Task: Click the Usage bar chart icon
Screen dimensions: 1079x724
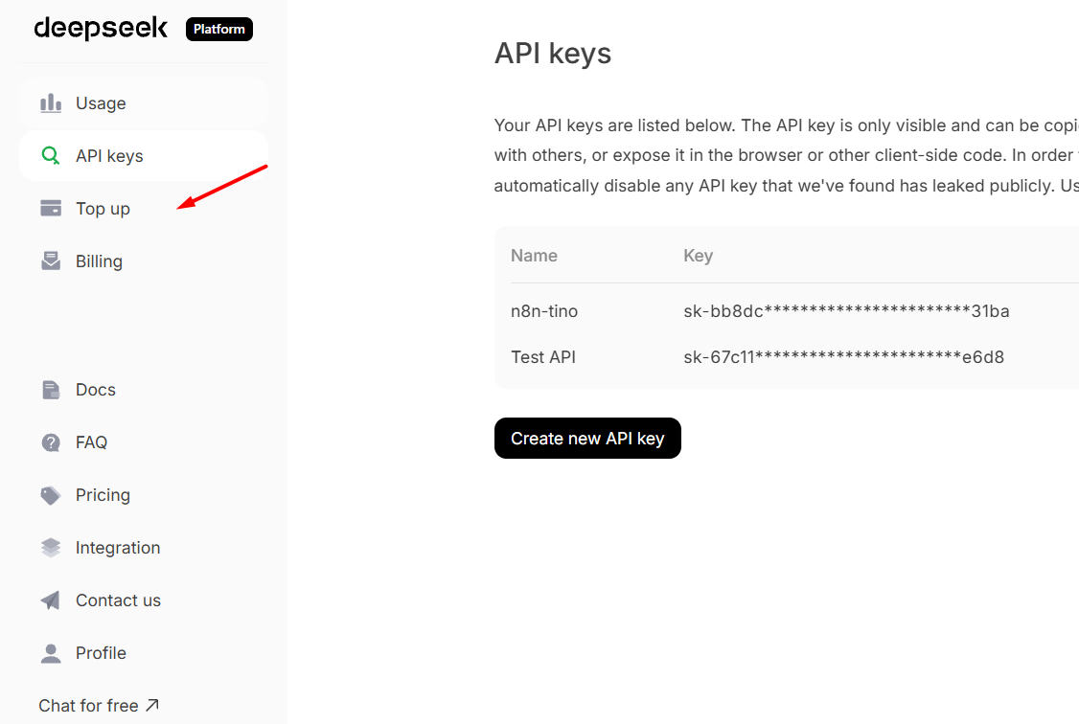Action: click(x=51, y=103)
